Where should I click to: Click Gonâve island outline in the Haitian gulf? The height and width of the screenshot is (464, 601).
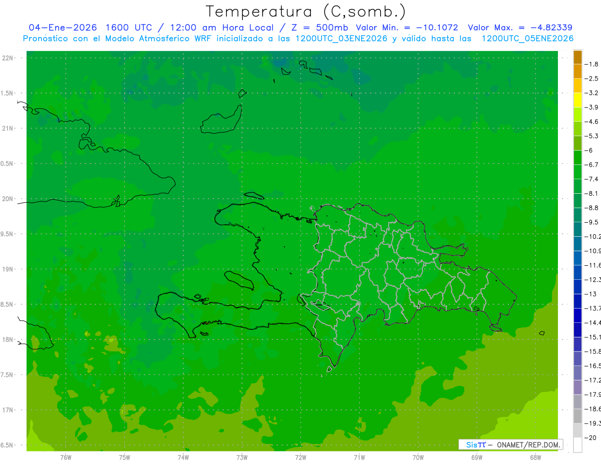pos(239,280)
